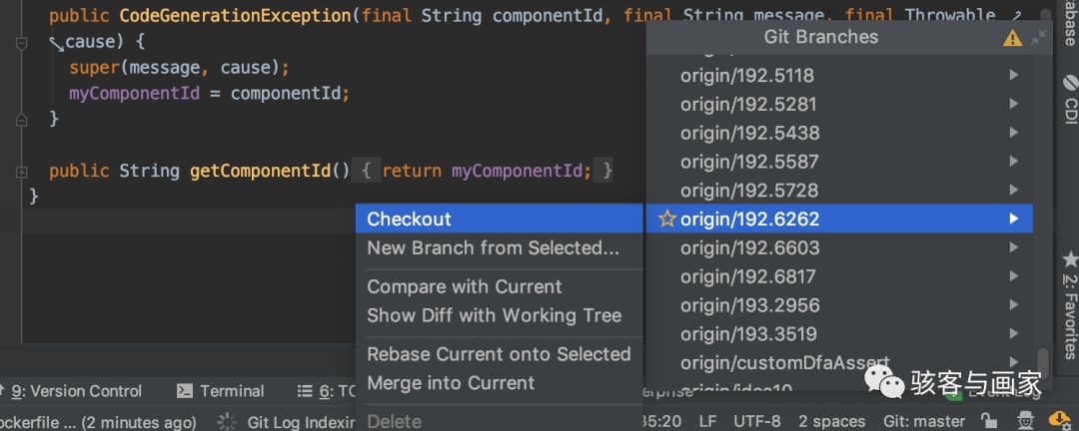Open the 2 spaces indent settings
Image resolution: width=1079 pixels, height=431 pixels.
(x=831, y=421)
